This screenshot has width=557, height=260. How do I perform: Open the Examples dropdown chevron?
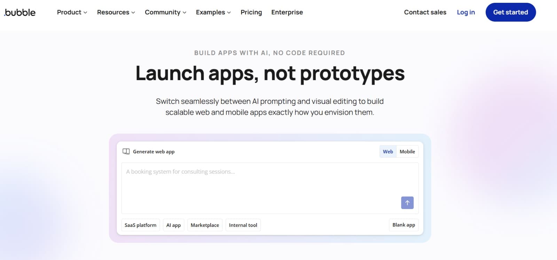coord(229,13)
